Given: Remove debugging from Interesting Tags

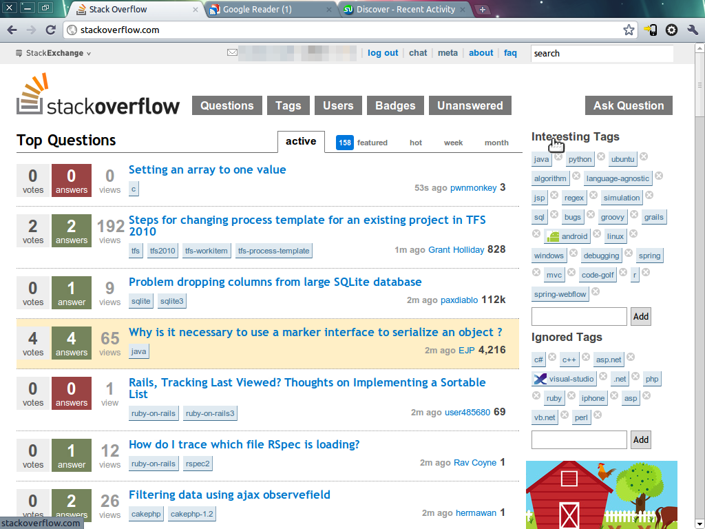Looking at the screenshot, I should pyautogui.click(x=629, y=253).
